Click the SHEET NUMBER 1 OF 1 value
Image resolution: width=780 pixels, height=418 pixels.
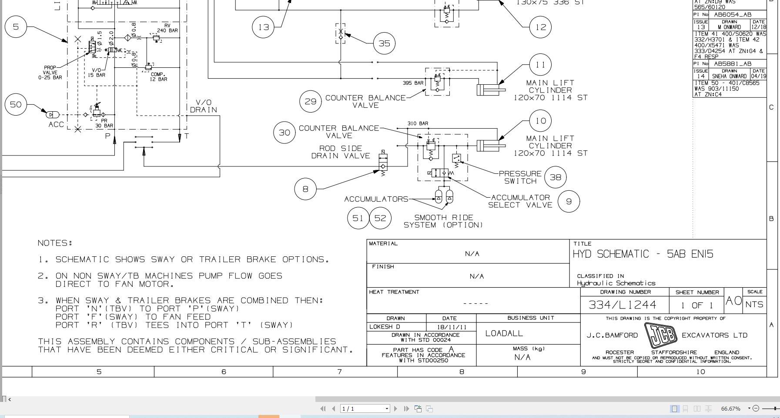click(x=697, y=305)
